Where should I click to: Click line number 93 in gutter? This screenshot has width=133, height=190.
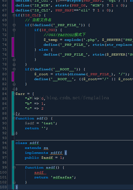(4, 138)
